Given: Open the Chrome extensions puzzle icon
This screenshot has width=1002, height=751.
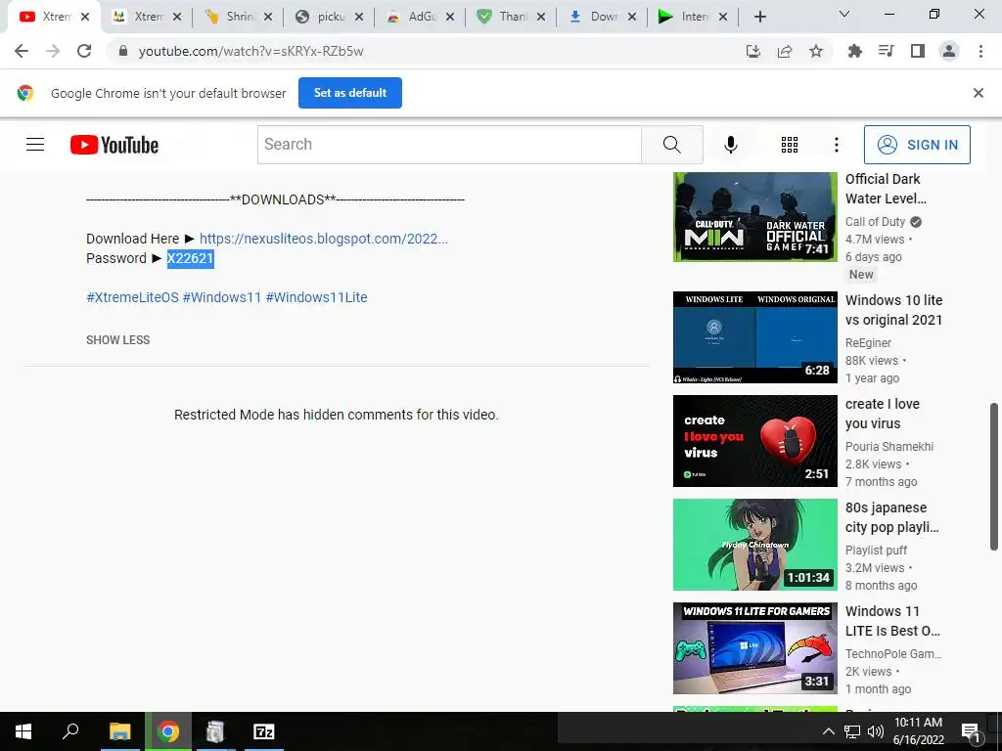Looking at the screenshot, I should point(855,51).
